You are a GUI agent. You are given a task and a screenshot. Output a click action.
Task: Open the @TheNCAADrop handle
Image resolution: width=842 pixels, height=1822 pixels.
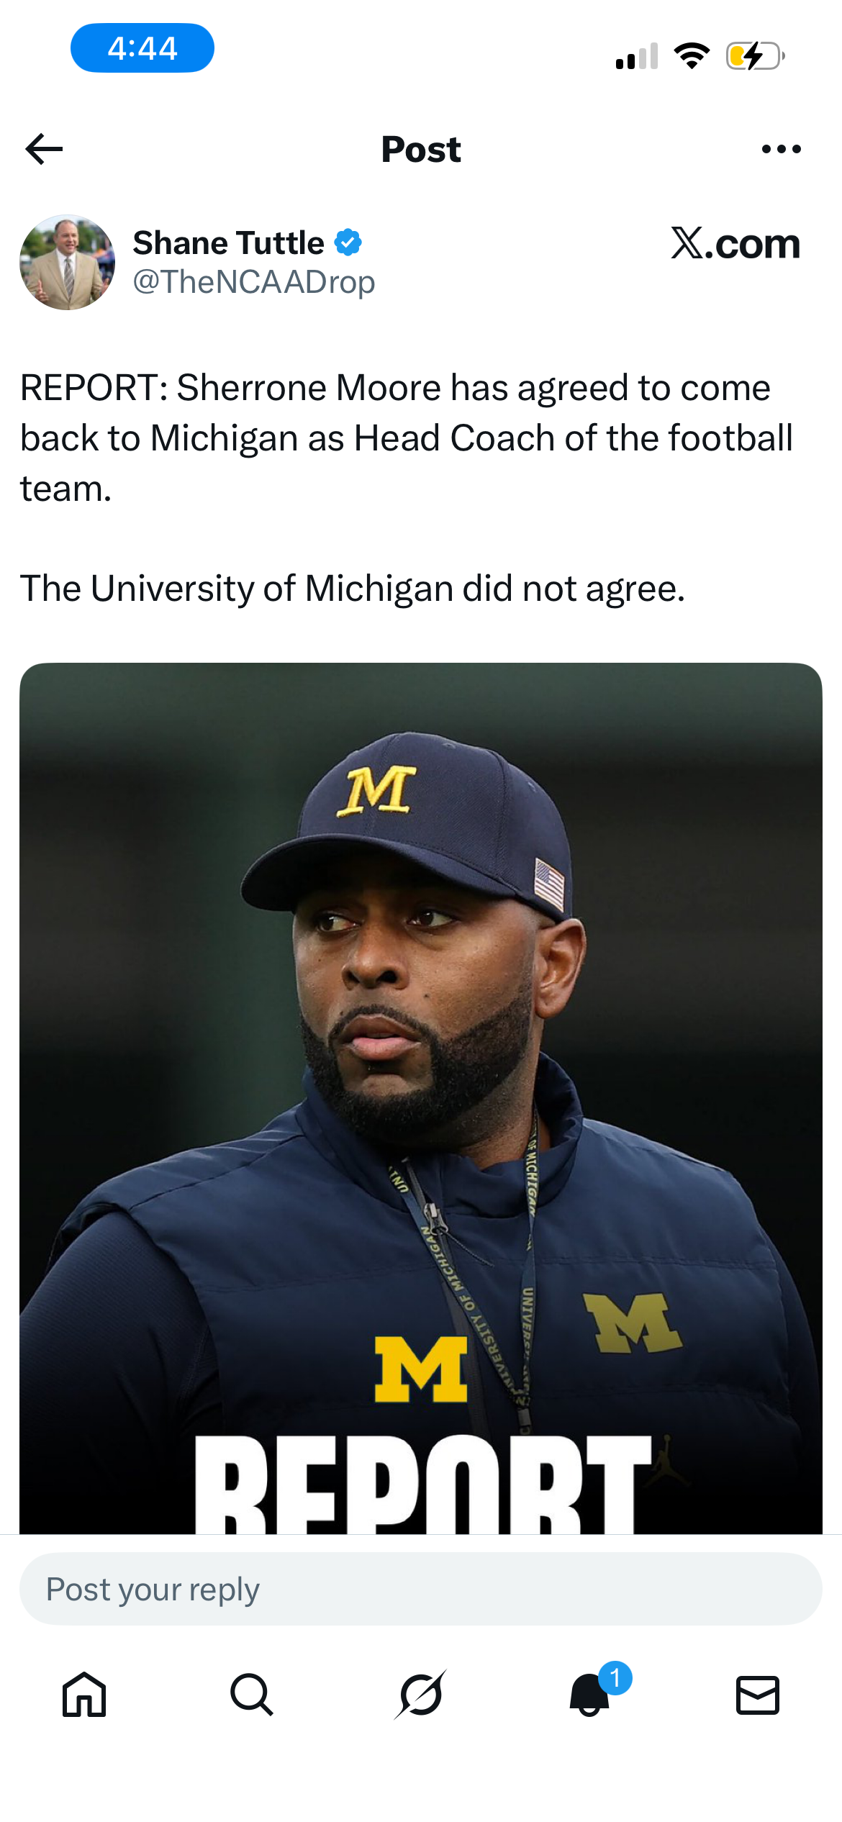click(x=254, y=282)
